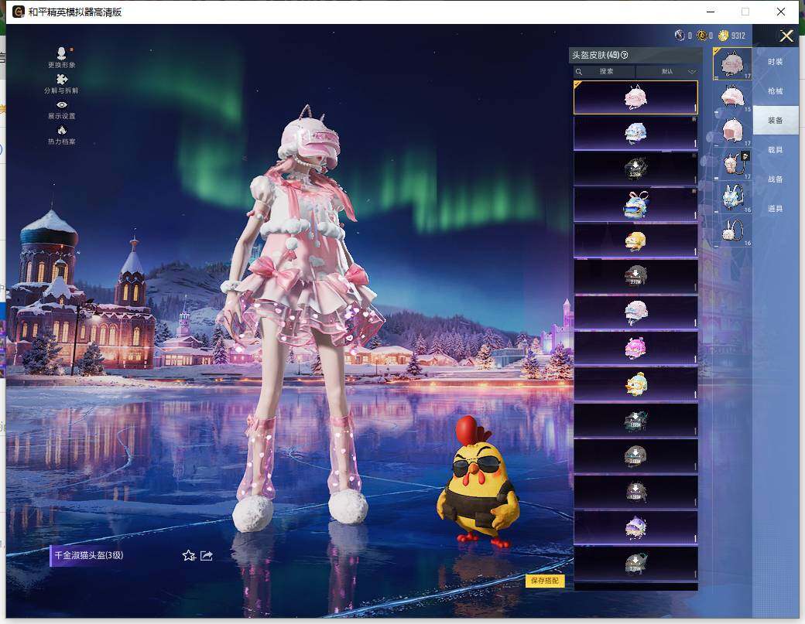805x624 pixels.
Task: Click the 保存搭配 save outfit button
Action: tap(545, 581)
